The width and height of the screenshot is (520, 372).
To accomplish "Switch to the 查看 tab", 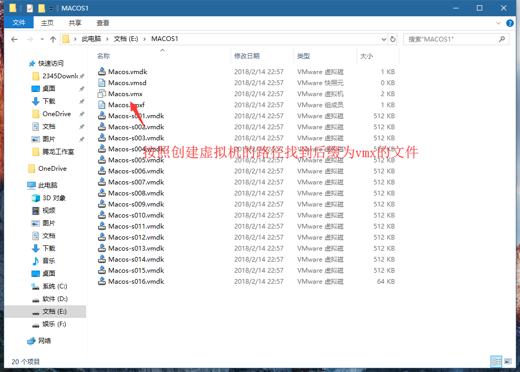I will tap(103, 23).
